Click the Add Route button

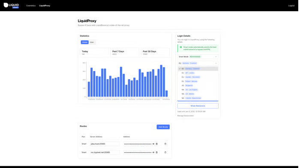coord(163,127)
